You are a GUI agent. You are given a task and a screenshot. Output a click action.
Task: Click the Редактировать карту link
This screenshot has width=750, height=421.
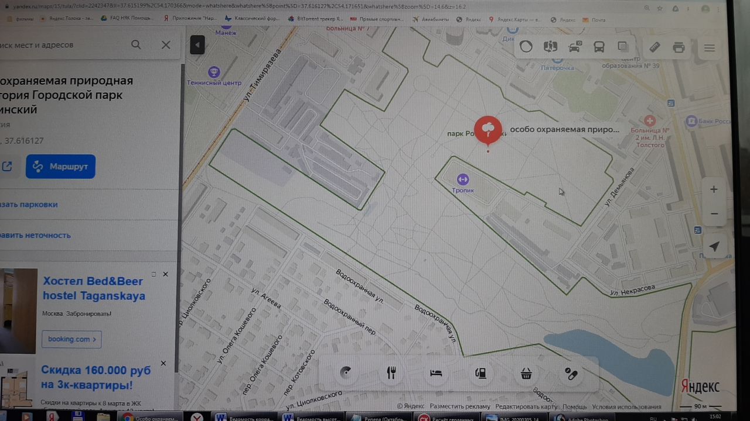[x=526, y=406]
